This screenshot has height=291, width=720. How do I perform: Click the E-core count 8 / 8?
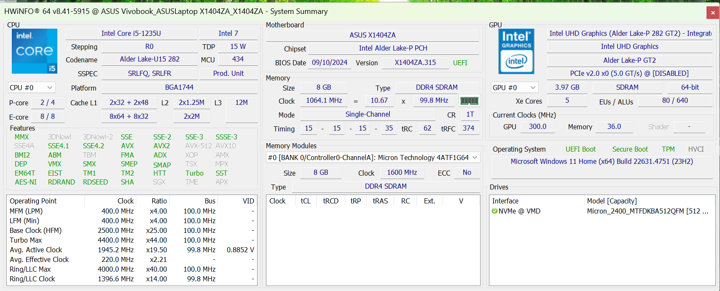(48, 116)
